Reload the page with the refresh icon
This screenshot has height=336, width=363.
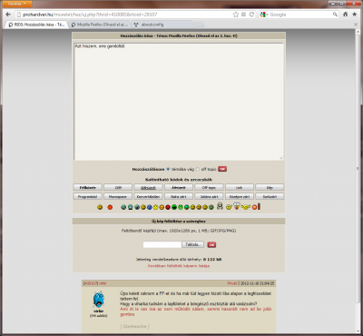point(251,15)
